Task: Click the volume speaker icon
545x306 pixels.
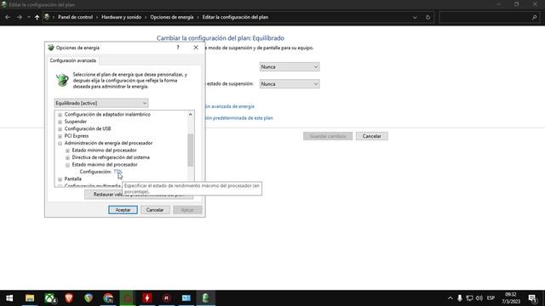Action: 479,298
